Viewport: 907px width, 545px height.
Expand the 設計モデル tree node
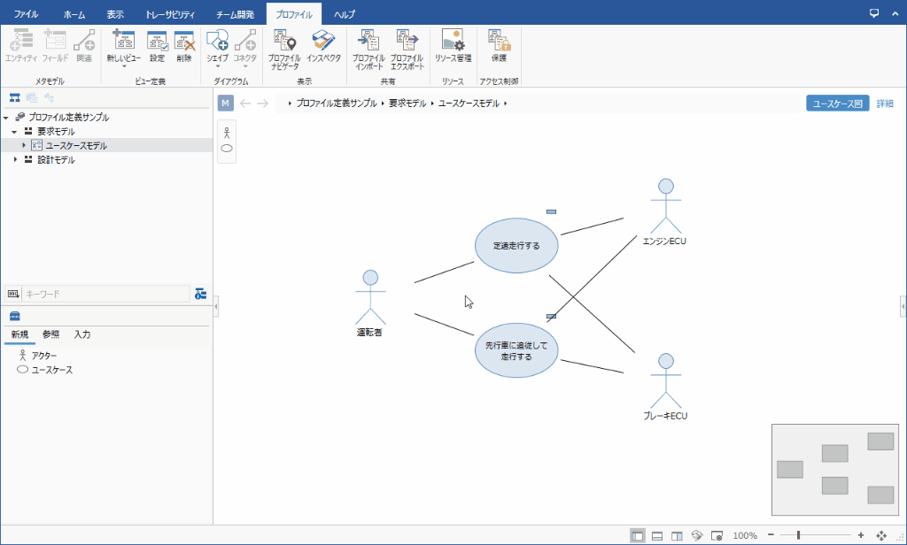coord(15,160)
